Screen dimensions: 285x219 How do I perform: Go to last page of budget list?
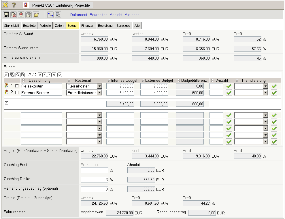click(x=54, y=75)
